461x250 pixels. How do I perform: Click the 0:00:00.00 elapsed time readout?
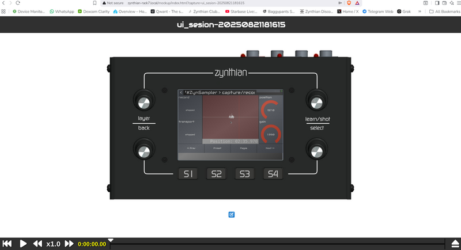point(92,244)
